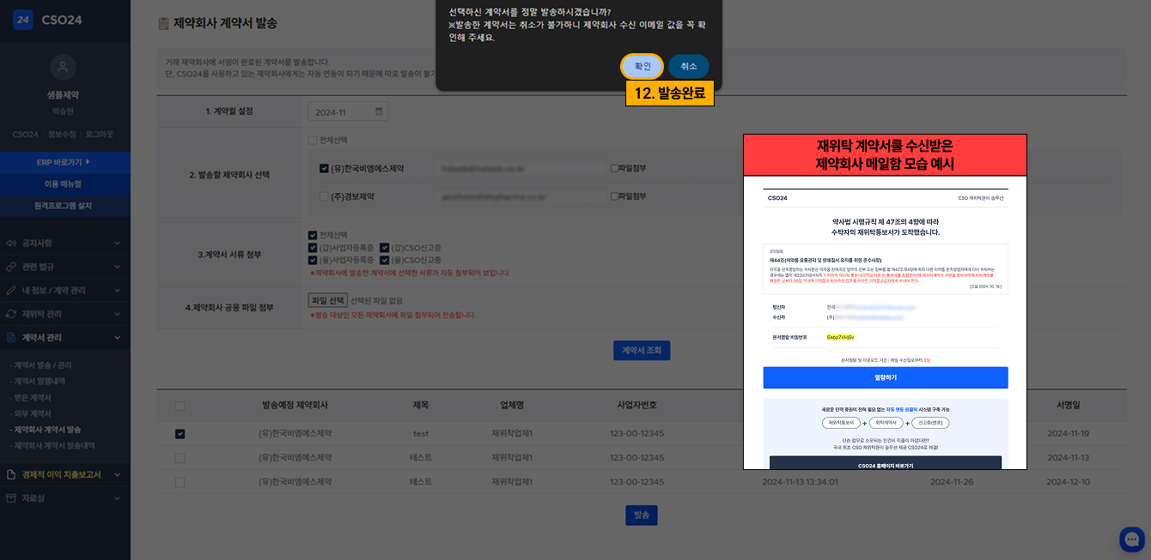
Task: Click the CSO24 link under user name
Action: (x=25, y=135)
